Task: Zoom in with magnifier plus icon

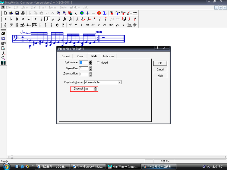Action: 58,13
